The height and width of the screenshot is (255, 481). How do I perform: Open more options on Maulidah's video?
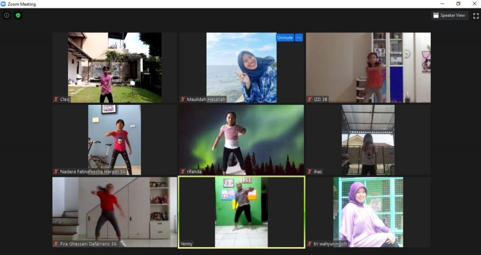(299, 38)
